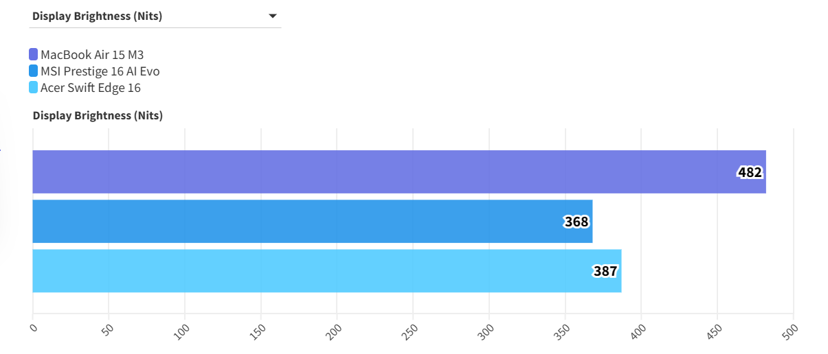This screenshot has width=828, height=354.
Task: Click the 482 value label
Action: [750, 172]
